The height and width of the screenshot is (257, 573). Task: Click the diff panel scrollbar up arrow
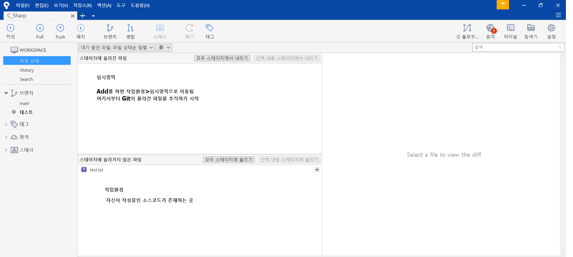click(x=563, y=56)
